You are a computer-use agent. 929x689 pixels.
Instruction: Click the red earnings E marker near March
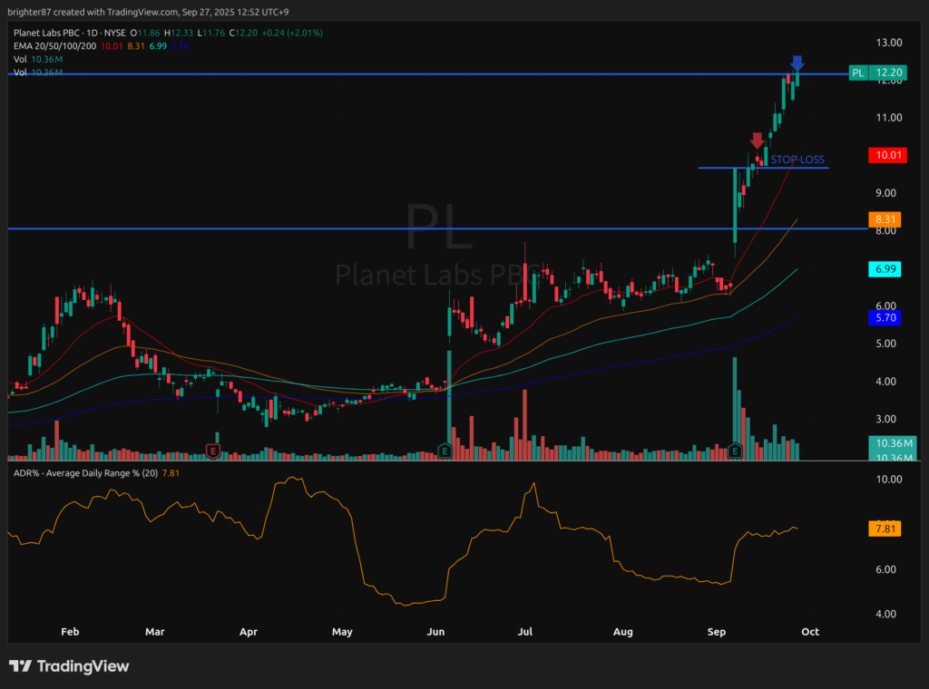[x=213, y=451]
